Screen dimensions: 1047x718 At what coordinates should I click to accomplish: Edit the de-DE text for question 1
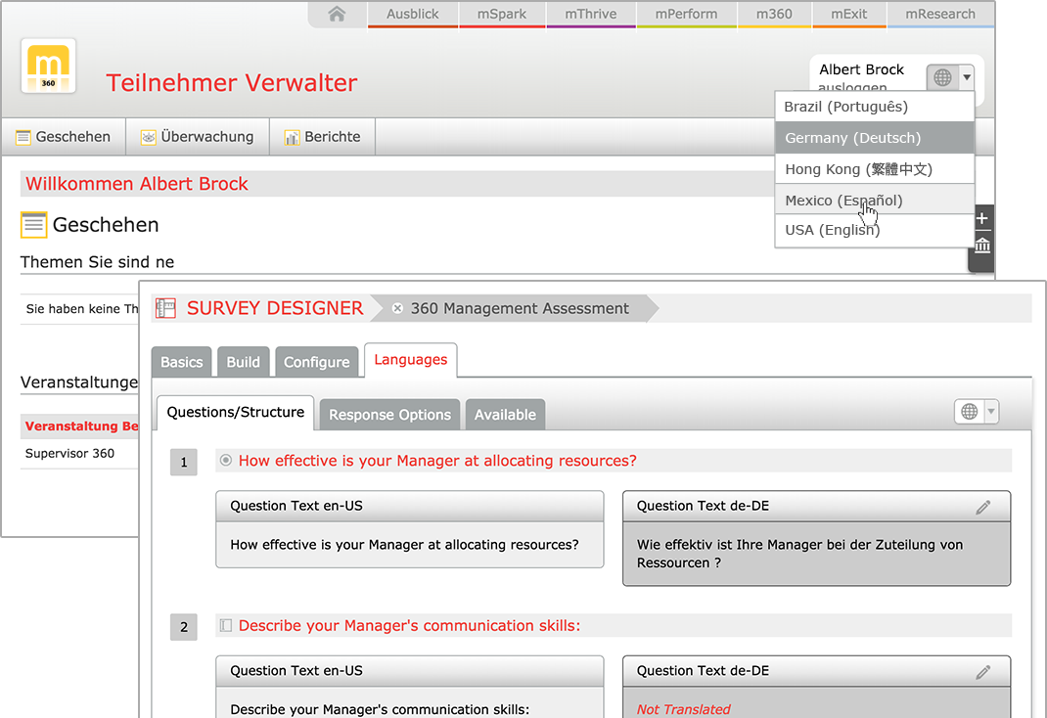click(982, 507)
